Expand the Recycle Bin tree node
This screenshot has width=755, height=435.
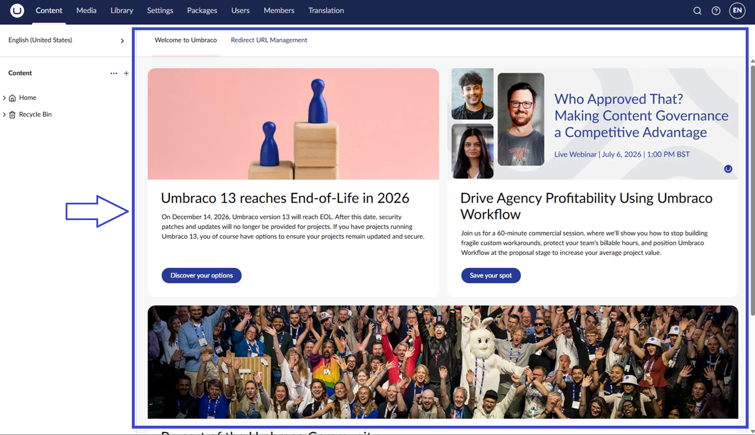pos(5,115)
